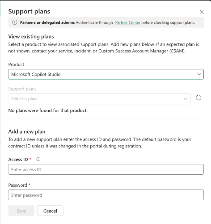This screenshot has width=211, height=224.
Task: Open the Partner Center link
Action: (x=128, y=22)
